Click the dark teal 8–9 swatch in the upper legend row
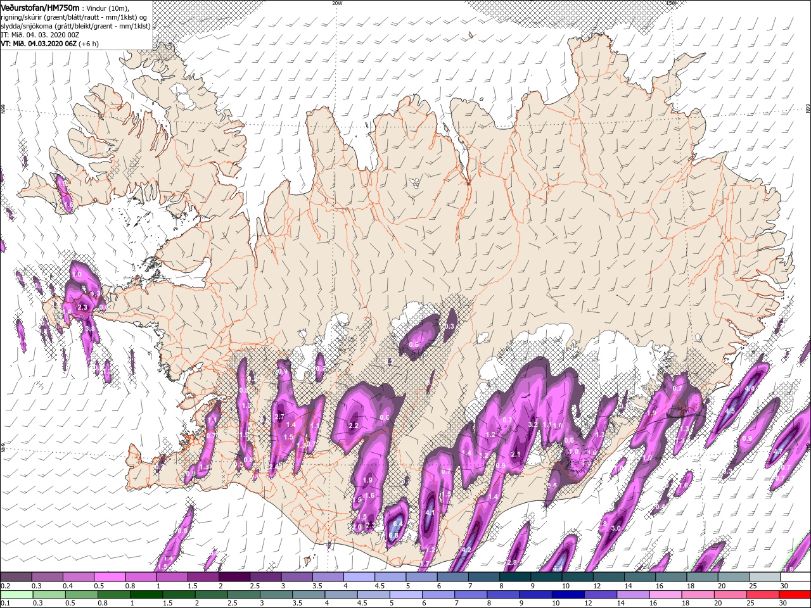811x608 pixels. coord(515,577)
